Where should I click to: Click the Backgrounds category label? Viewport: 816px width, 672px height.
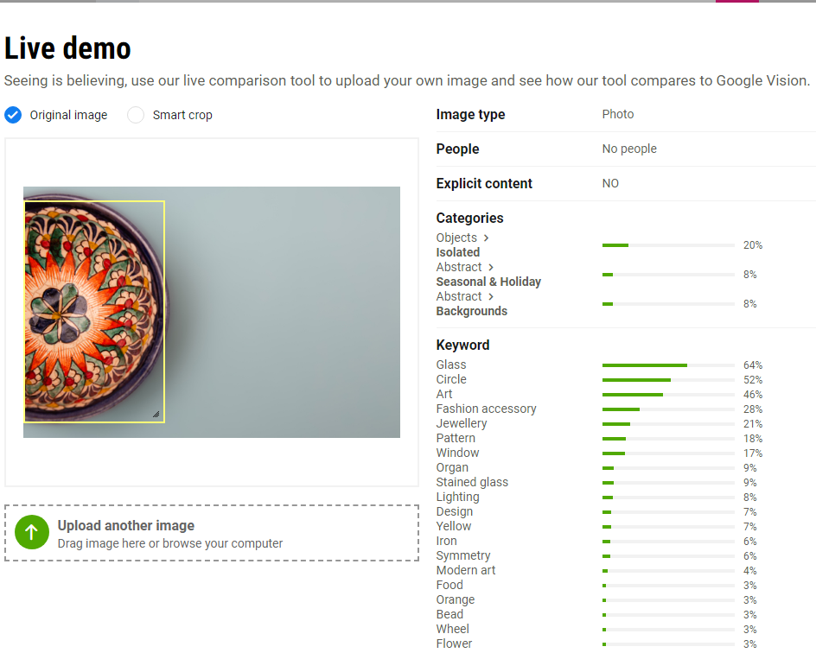(471, 311)
